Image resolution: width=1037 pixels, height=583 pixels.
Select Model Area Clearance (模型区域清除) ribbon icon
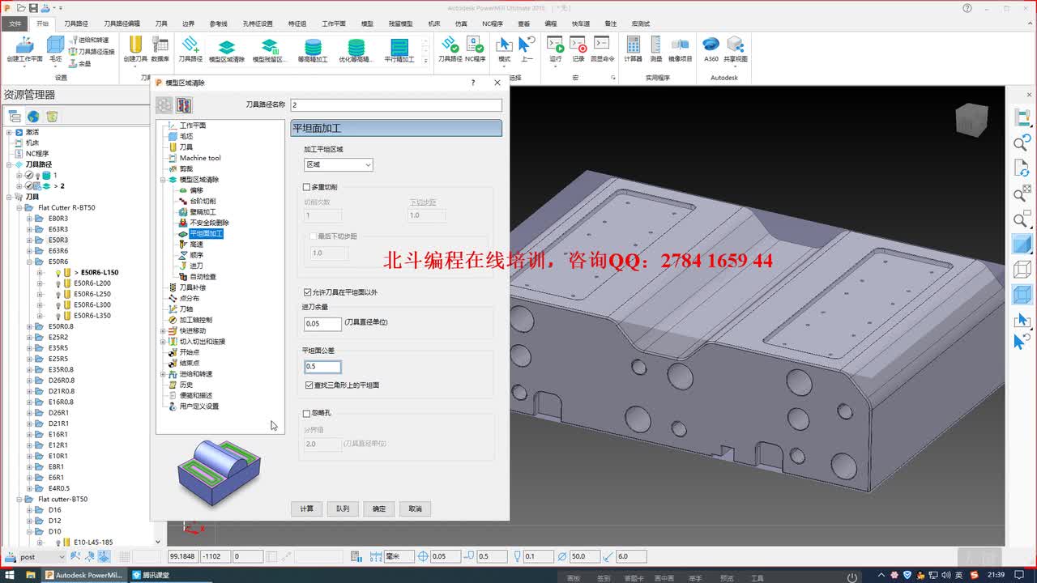click(x=227, y=50)
